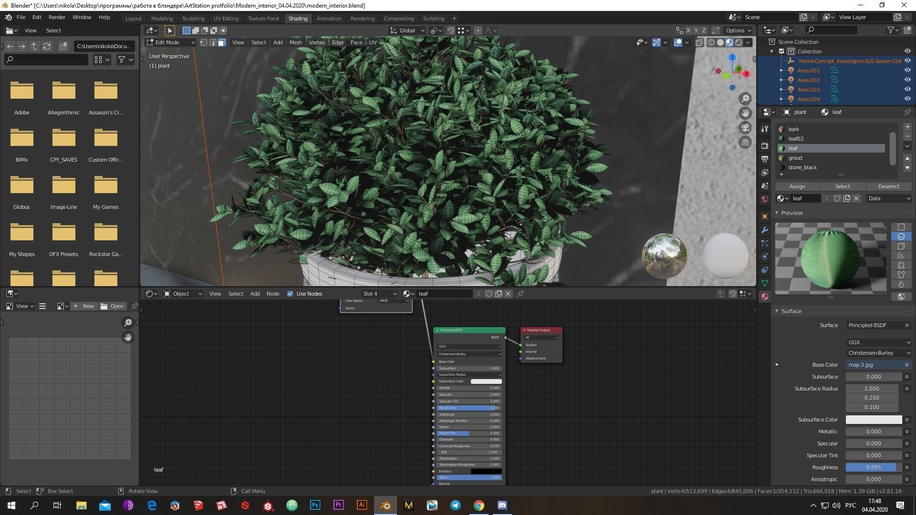Hide Area.001 light using eye icon
Viewport: 916px width, 515px height.
[x=907, y=70]
